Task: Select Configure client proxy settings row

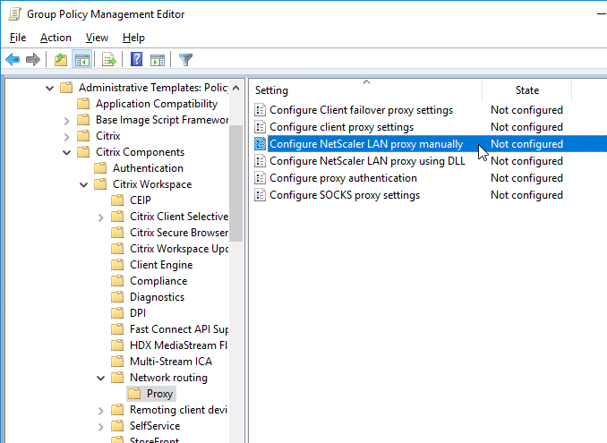Action: tap(341, 127)
